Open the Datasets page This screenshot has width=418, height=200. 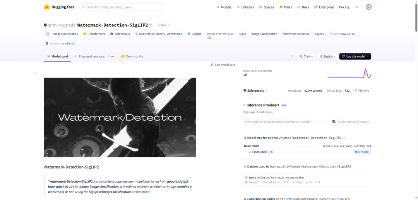[245, 7]
